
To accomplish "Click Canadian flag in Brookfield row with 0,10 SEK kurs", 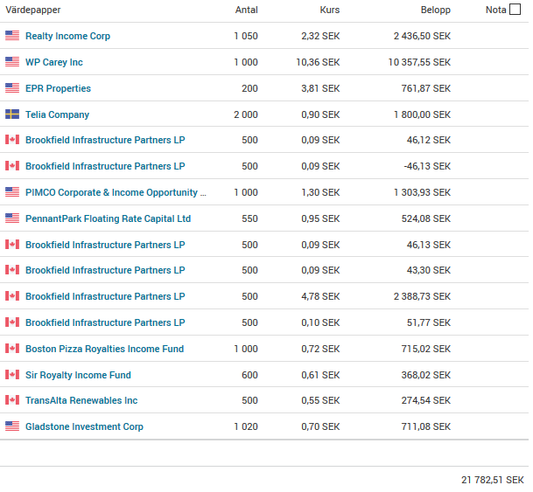I will [12, 322].
